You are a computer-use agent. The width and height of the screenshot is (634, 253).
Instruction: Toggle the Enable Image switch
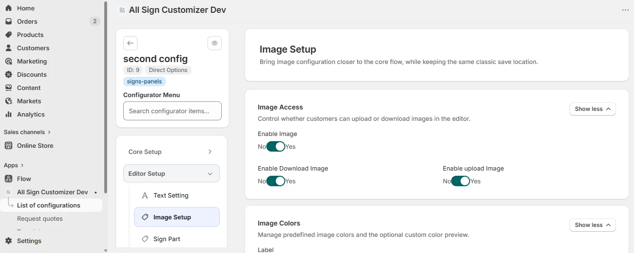(x=276, y=146)
